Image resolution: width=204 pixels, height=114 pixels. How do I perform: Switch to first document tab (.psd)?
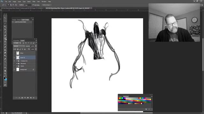pos(22,8)
